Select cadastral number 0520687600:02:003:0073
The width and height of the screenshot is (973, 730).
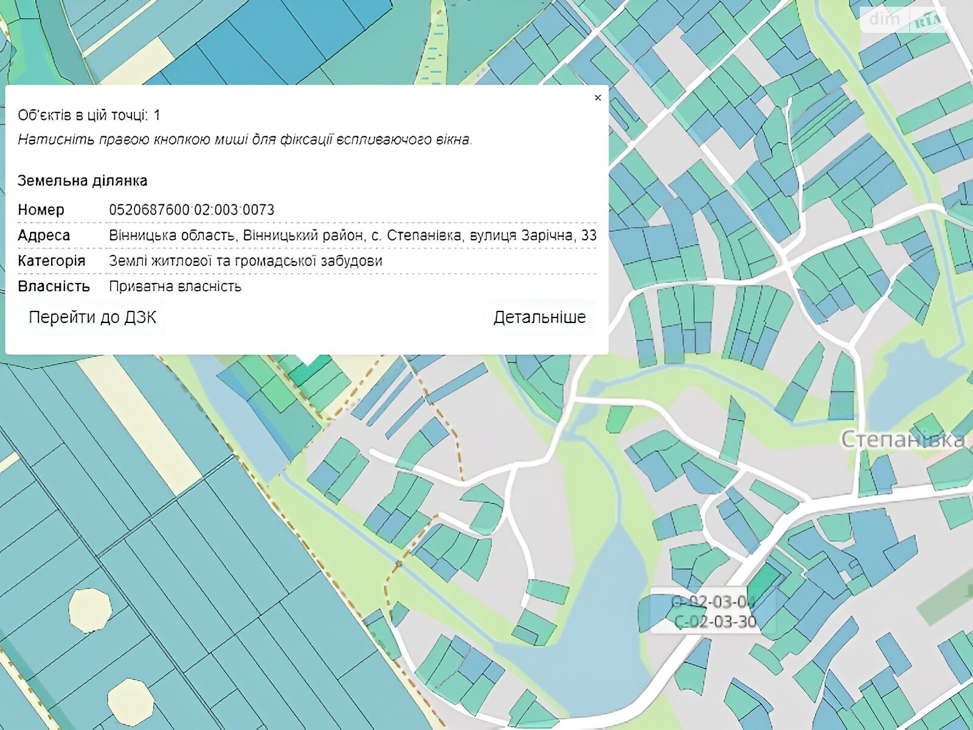click(x=192, y=210)
